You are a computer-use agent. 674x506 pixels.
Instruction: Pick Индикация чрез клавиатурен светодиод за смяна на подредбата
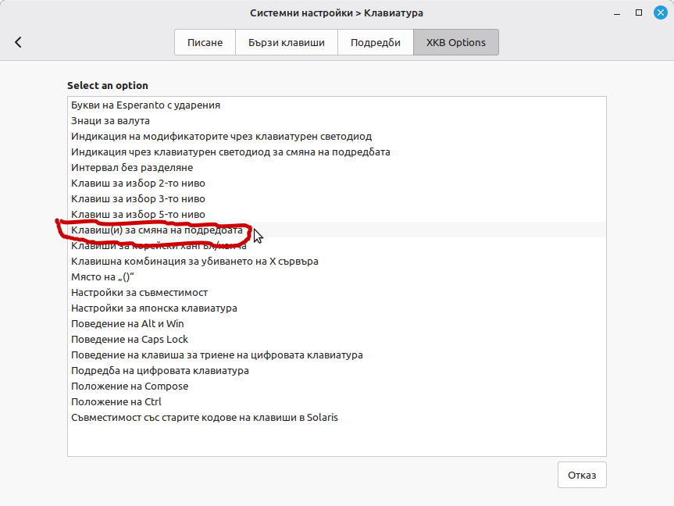337,152
